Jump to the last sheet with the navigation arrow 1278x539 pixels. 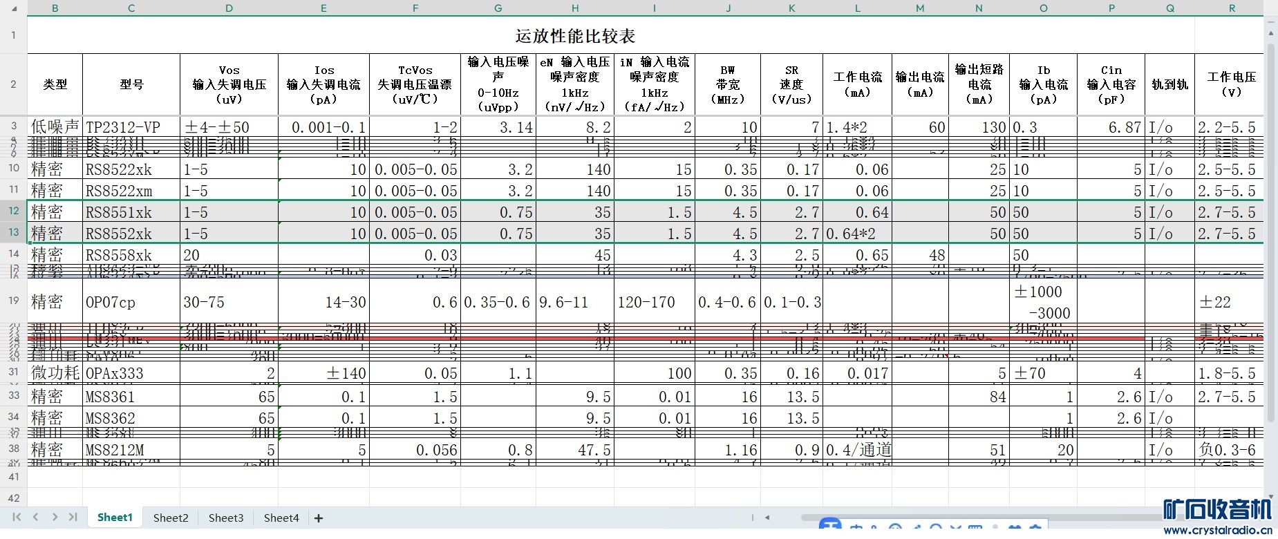click(x=73, y=517)
